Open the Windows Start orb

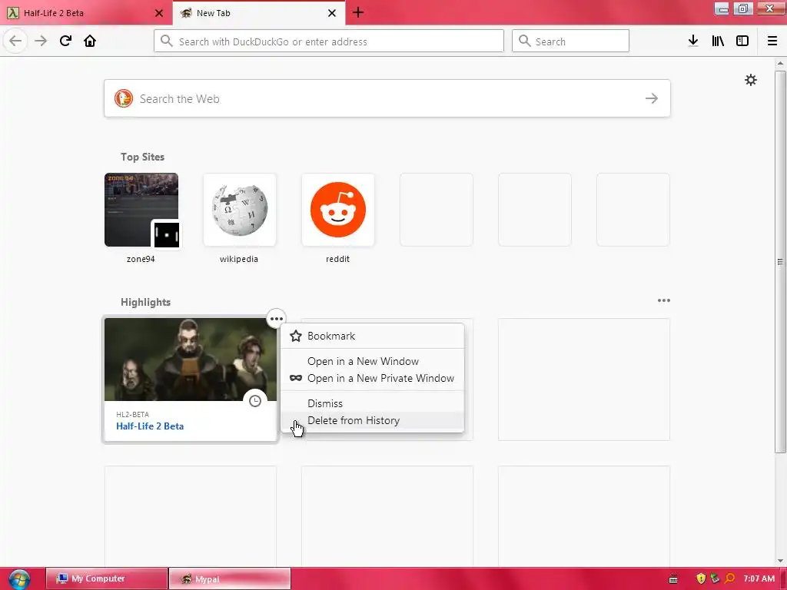click(x=19, y=578)
